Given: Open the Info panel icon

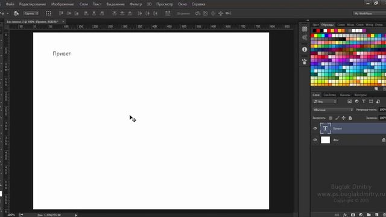Looking at the screenshot, I should pos(305,49).
